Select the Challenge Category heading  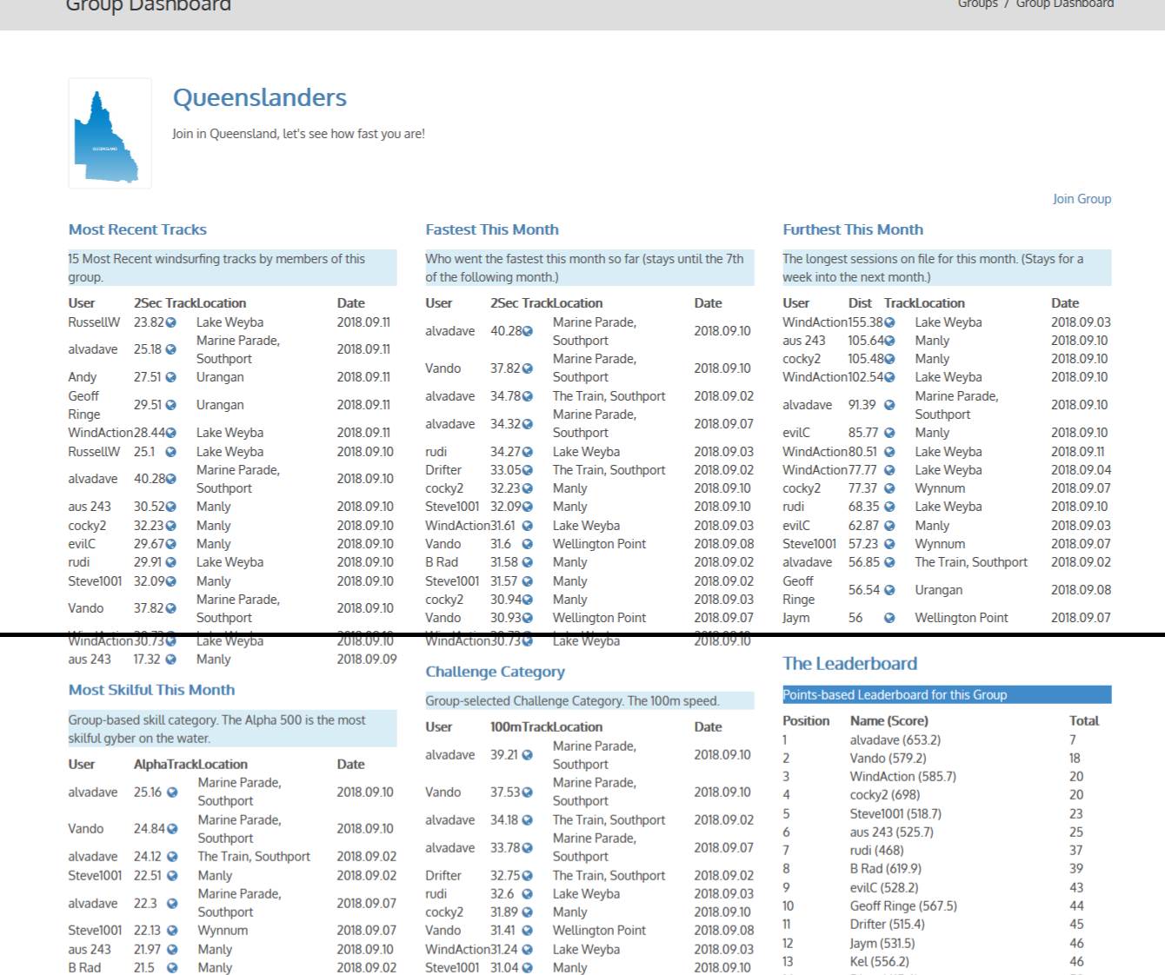click(495, 672)
